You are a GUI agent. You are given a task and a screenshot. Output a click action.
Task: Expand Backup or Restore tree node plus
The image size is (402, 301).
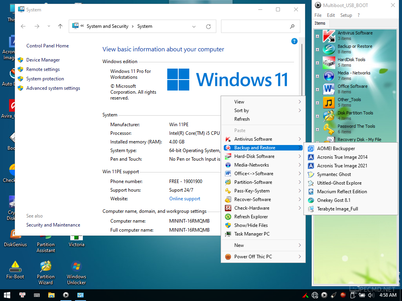(317, 49)
